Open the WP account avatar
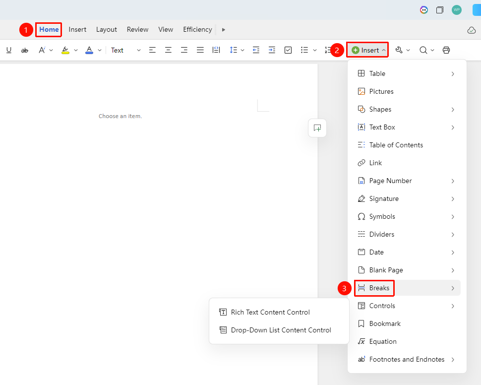 (457, 10)
